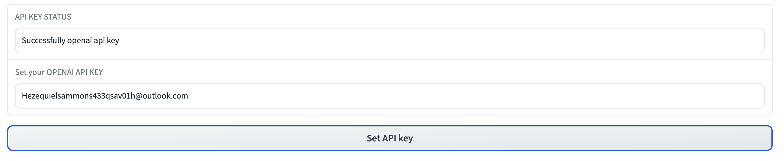Click empty right side of status box
Viewport: 784px width, 161px height.
552,40
